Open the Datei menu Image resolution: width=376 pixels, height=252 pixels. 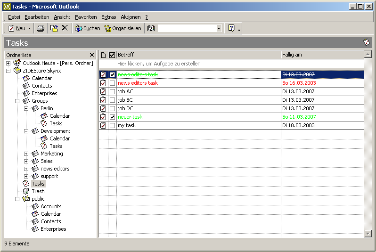14,17
